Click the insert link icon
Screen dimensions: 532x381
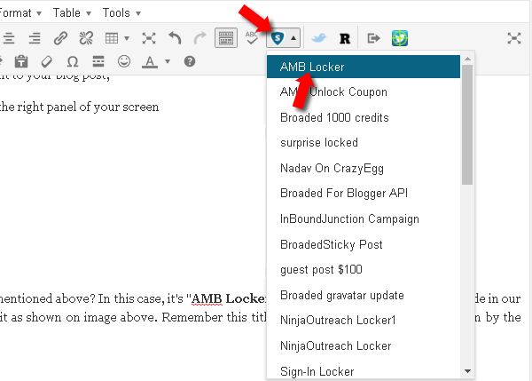coord(60,38)
